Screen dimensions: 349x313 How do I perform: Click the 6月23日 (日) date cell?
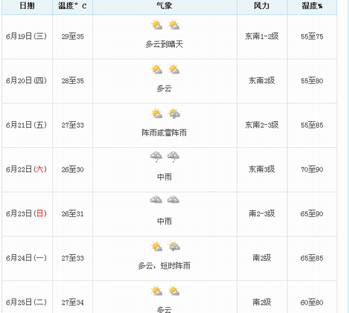pyautogui.click(x=27, y=214)
